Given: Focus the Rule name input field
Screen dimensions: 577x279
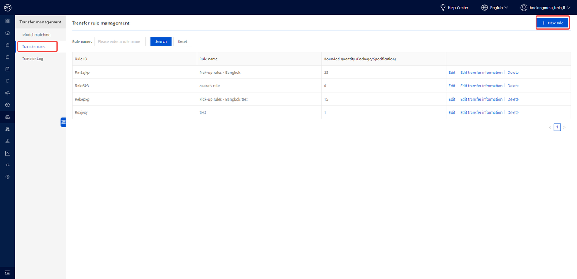Looking at the screenshot, I should coord(119,41).
